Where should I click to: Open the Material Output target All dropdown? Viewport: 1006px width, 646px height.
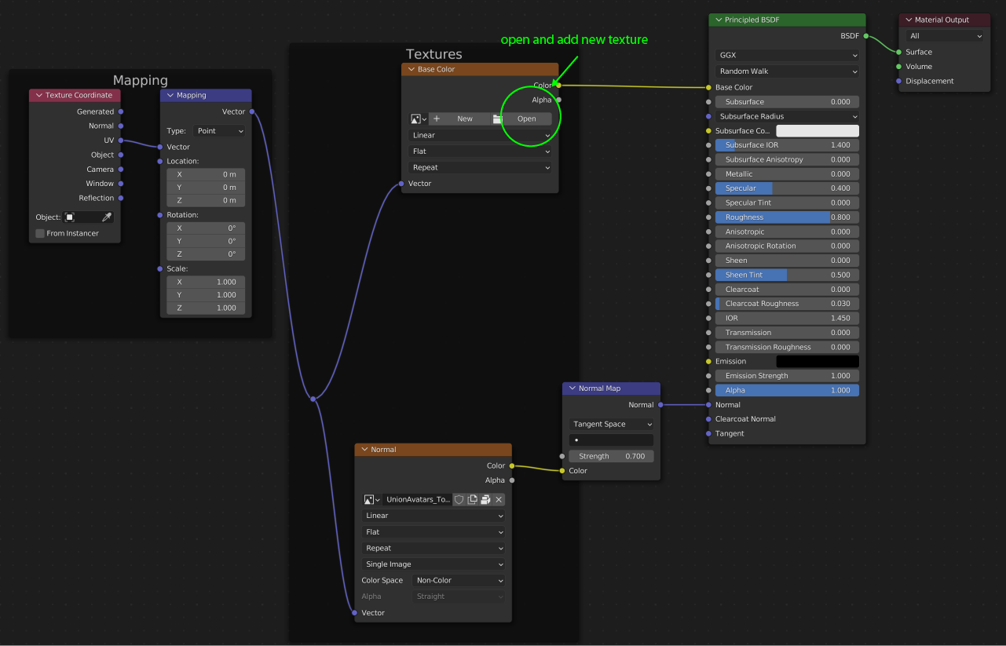click(x=945, y=36)
